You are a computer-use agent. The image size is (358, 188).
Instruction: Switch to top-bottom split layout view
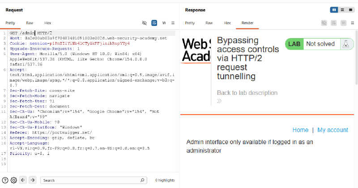point(342,10)
